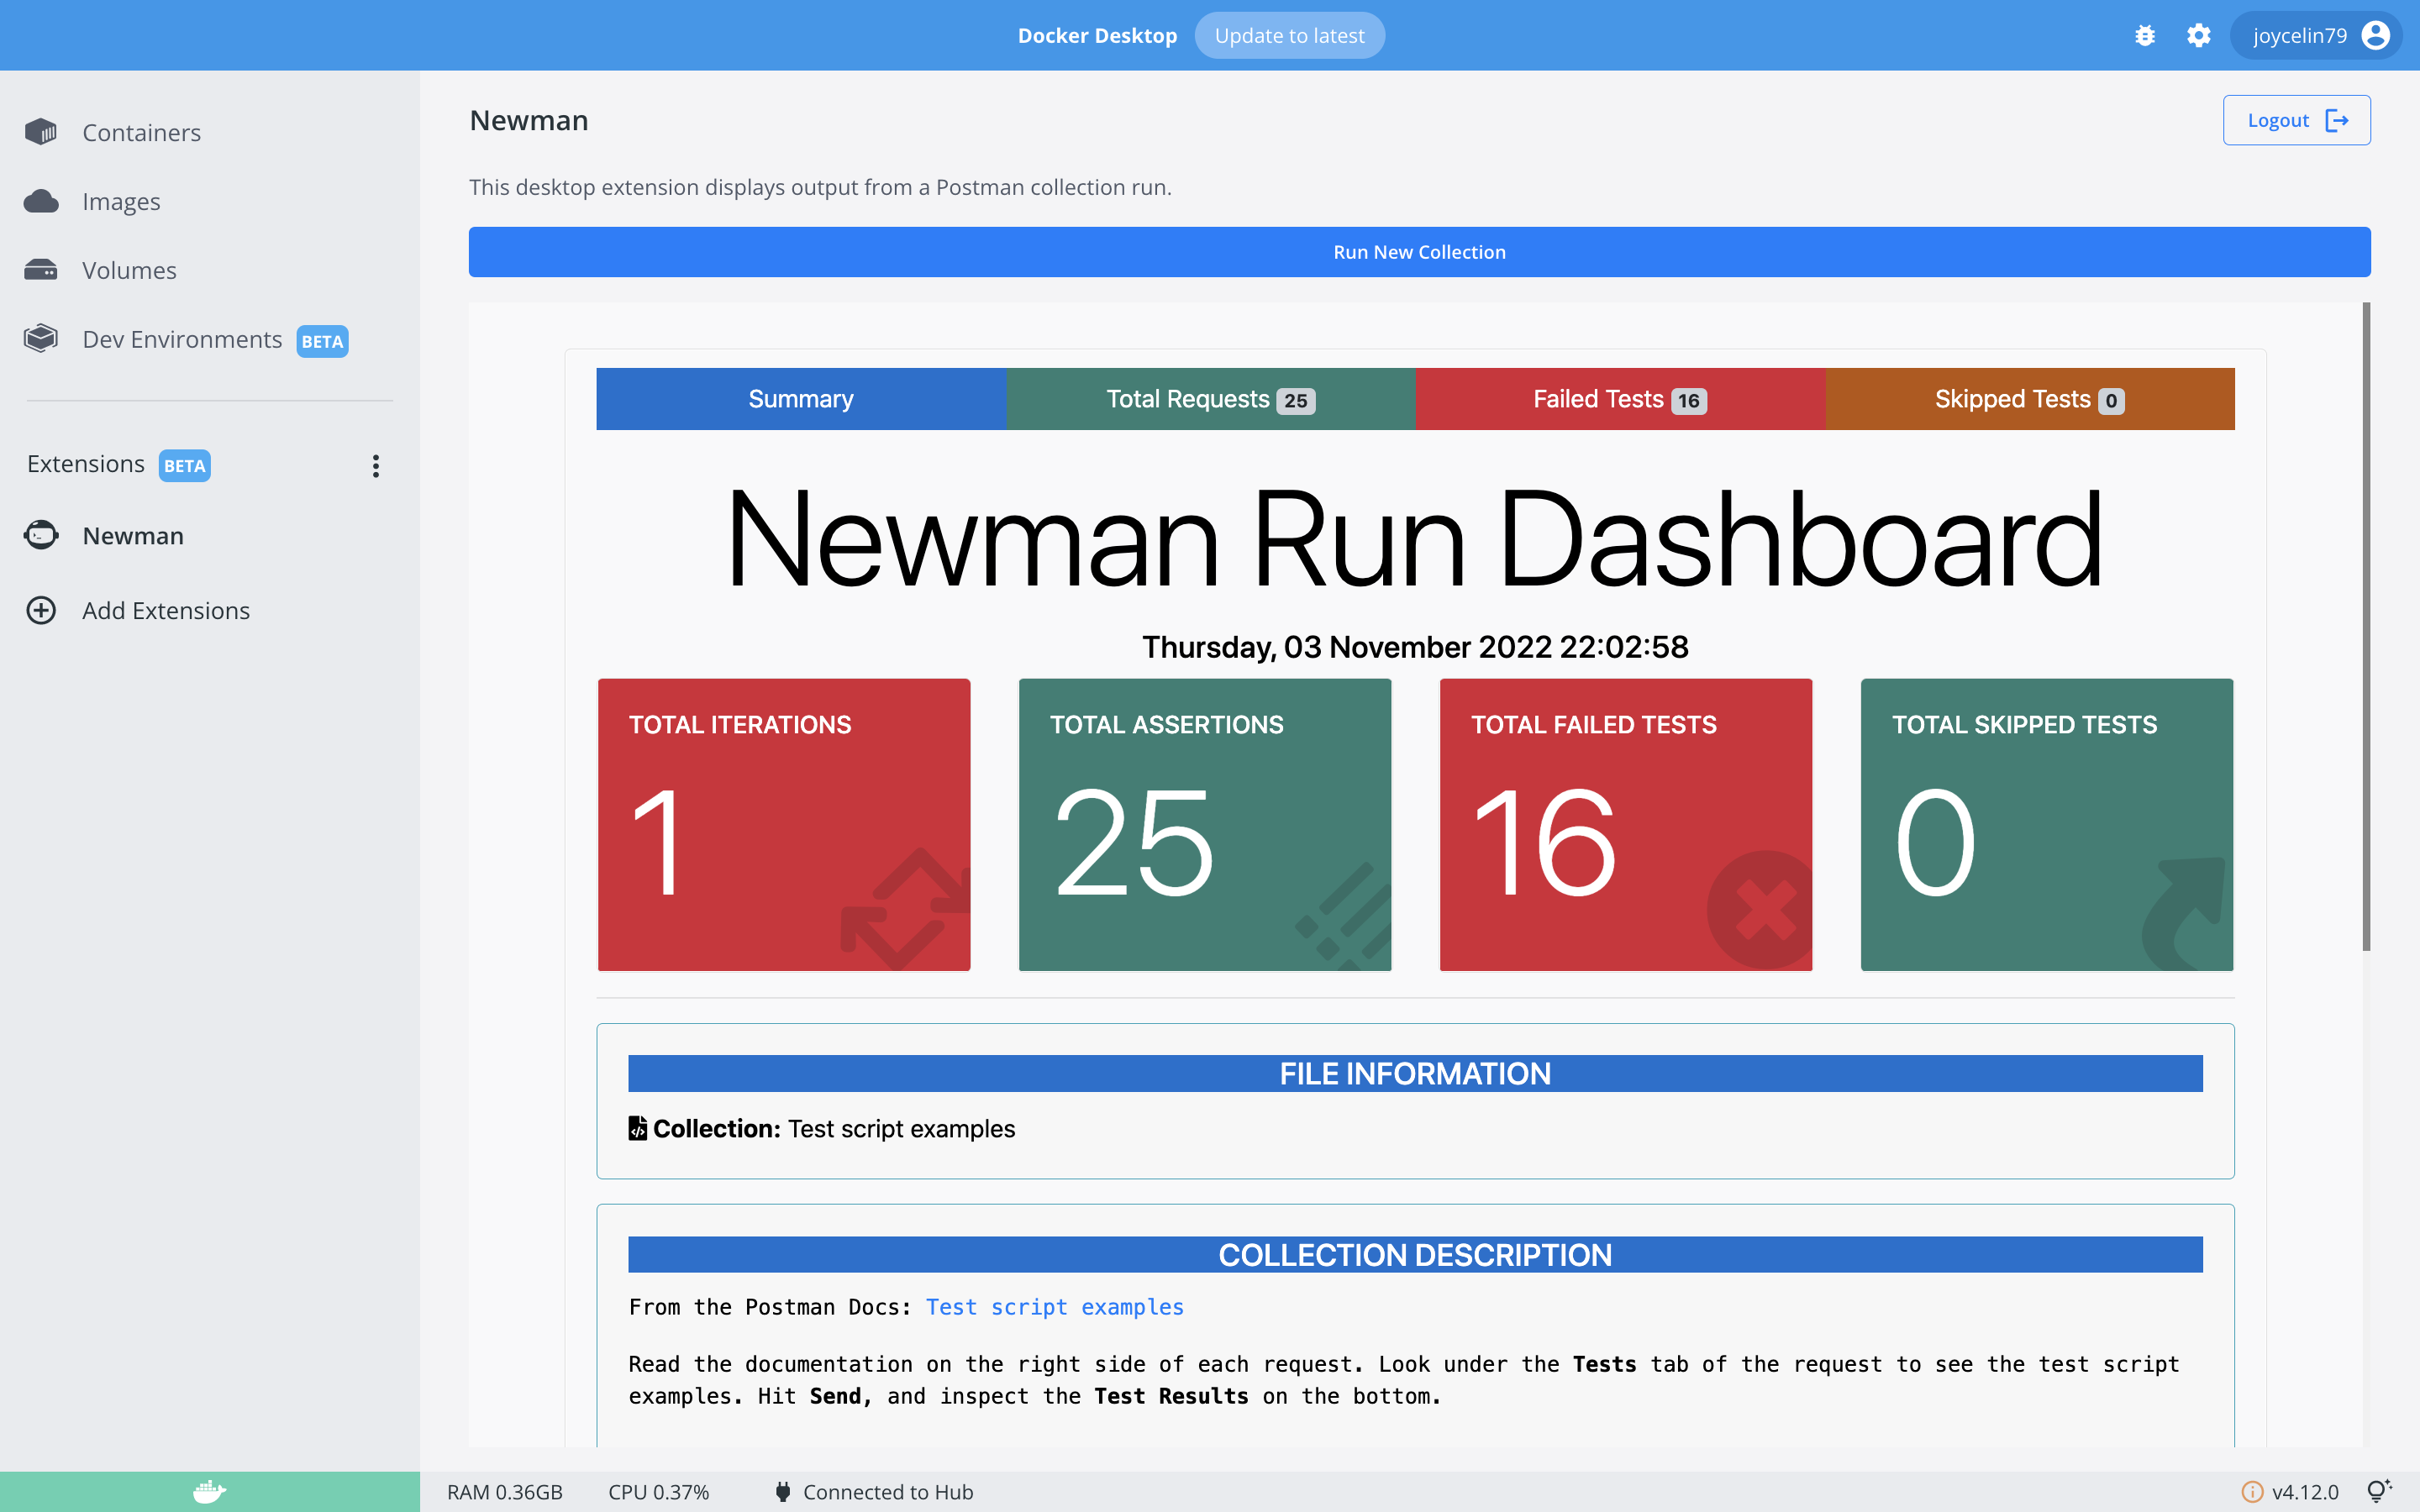Viewport: 2420px width, 1512px height.
Task: Click the dashboard vertical scrollbar
Action: (x=2366, y=627)
